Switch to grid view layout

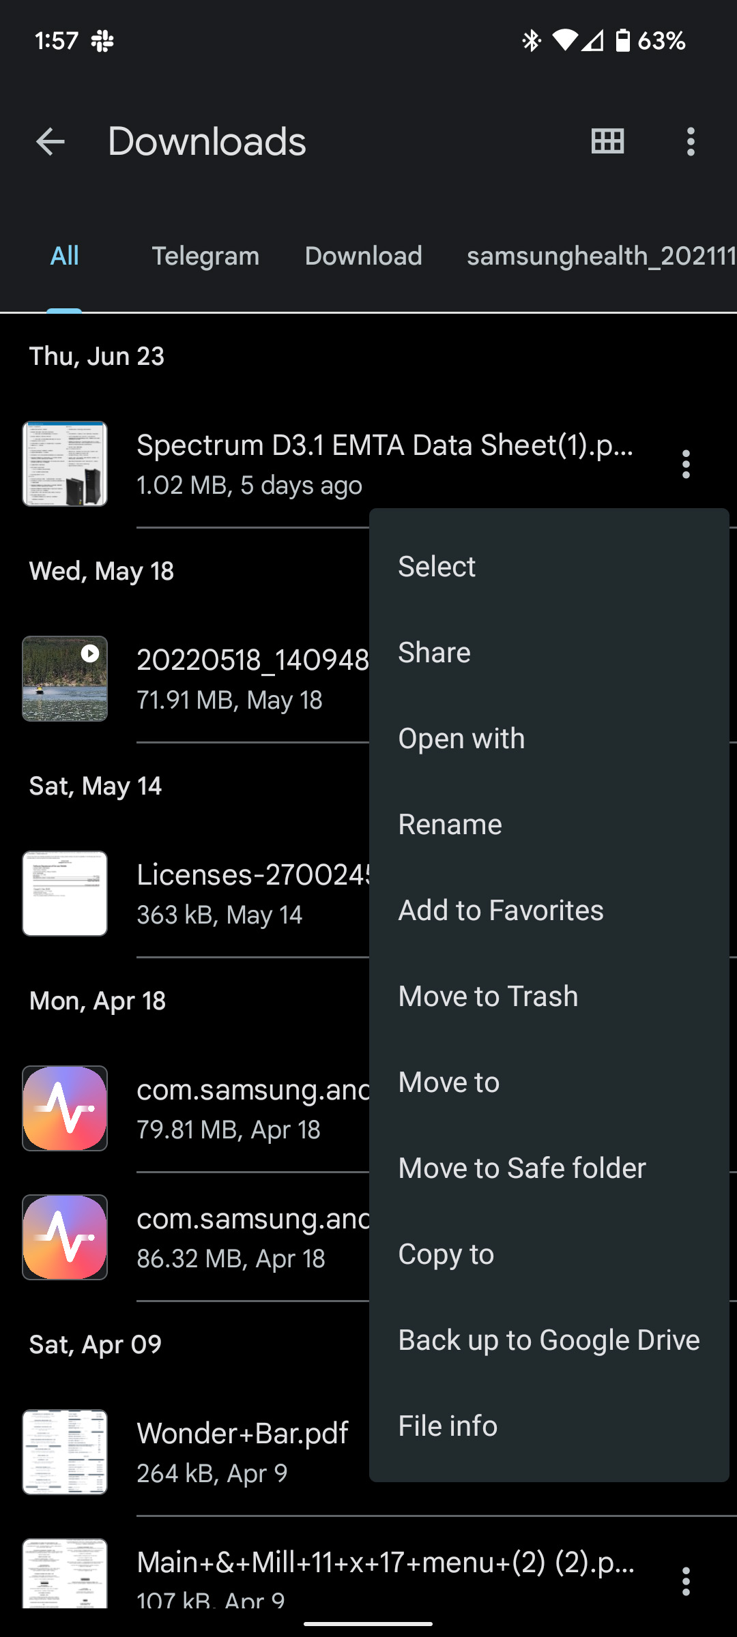point(607,142)
